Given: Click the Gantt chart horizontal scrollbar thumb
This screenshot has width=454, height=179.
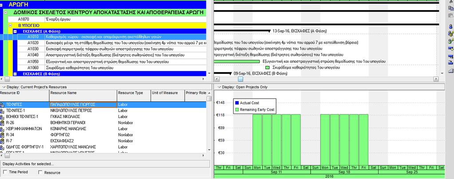Looking at the screenshot, I should tap(241, 79).
